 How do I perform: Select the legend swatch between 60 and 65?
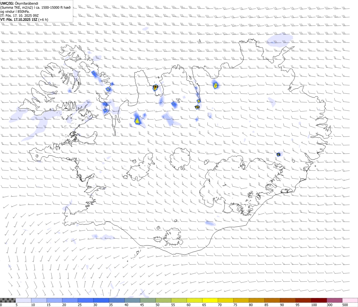(194, 300)
